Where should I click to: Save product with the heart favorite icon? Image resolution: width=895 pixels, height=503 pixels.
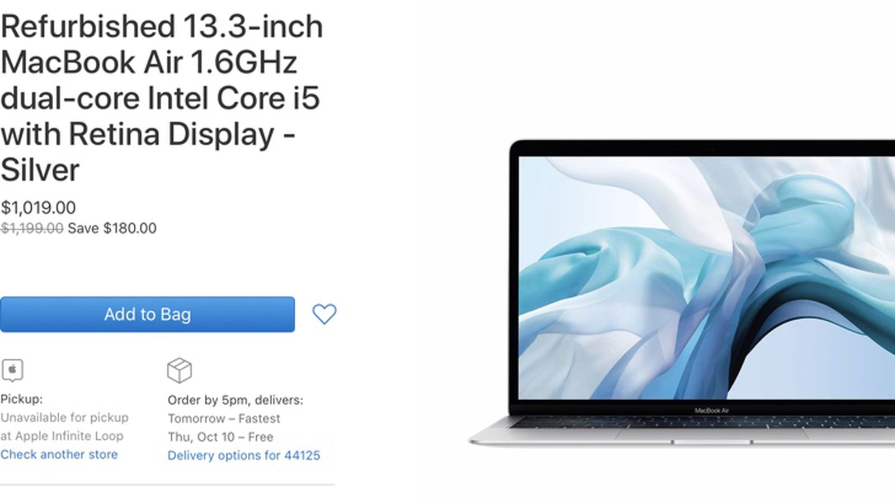324,314
